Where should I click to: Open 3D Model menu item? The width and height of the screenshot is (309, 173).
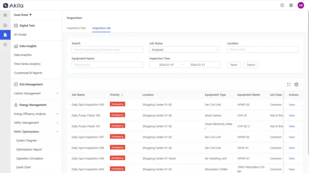[20, 35]
